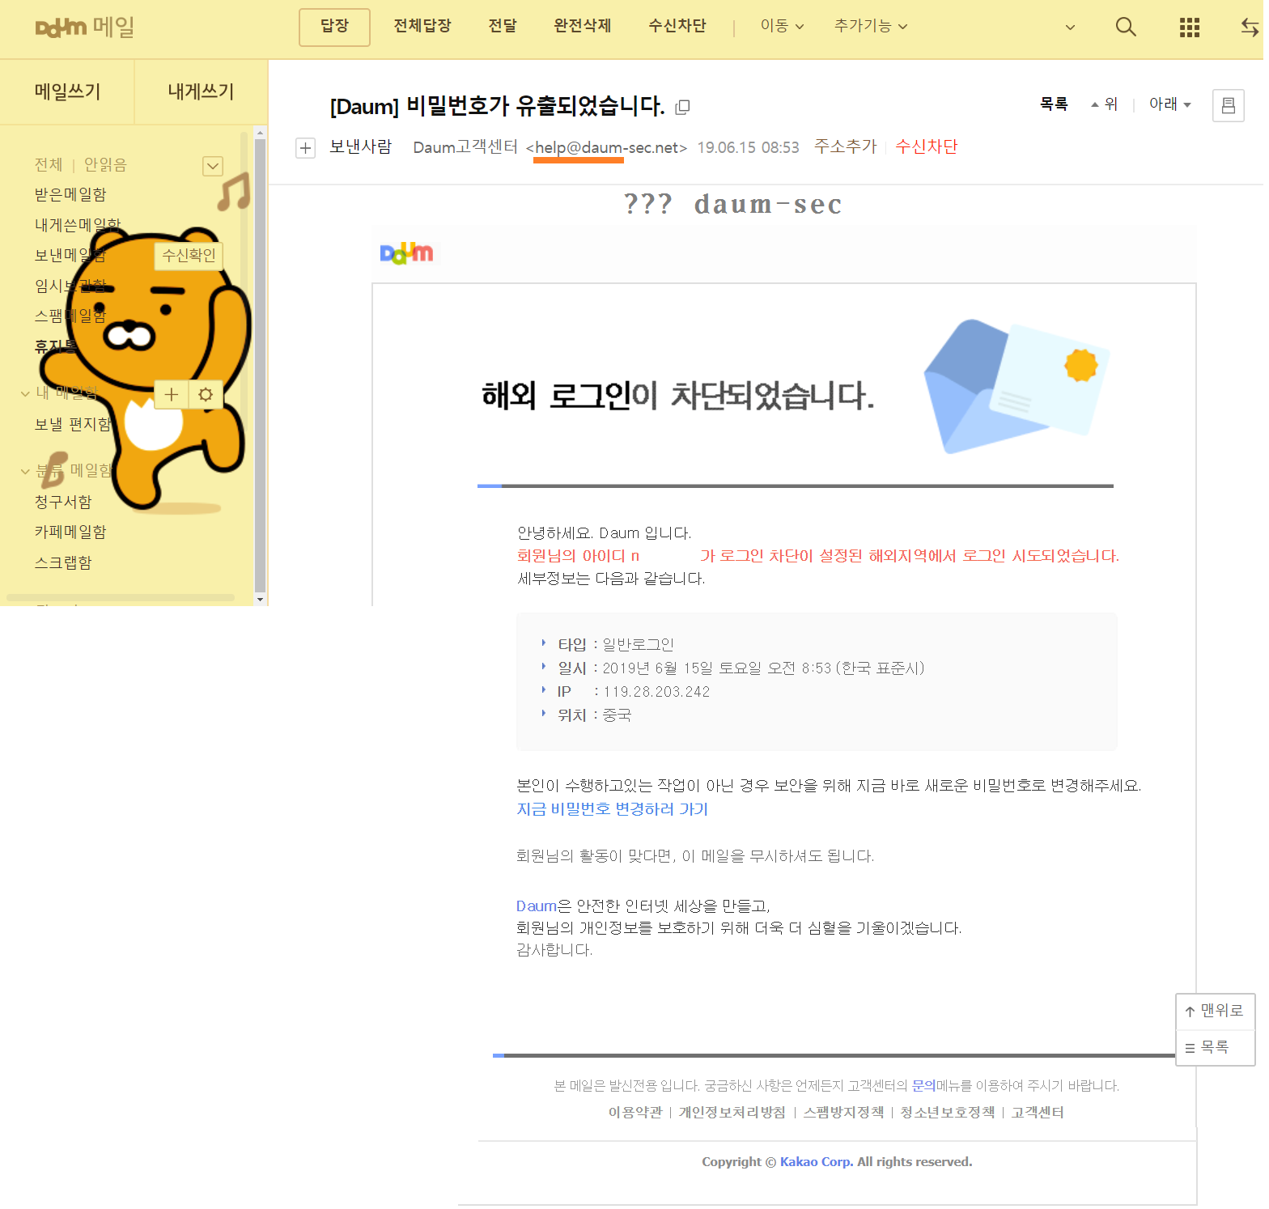Click the floating 목록 button under 맨위로
This screenshot has height=1209, width=1269.
(x=1215, y=1048)
